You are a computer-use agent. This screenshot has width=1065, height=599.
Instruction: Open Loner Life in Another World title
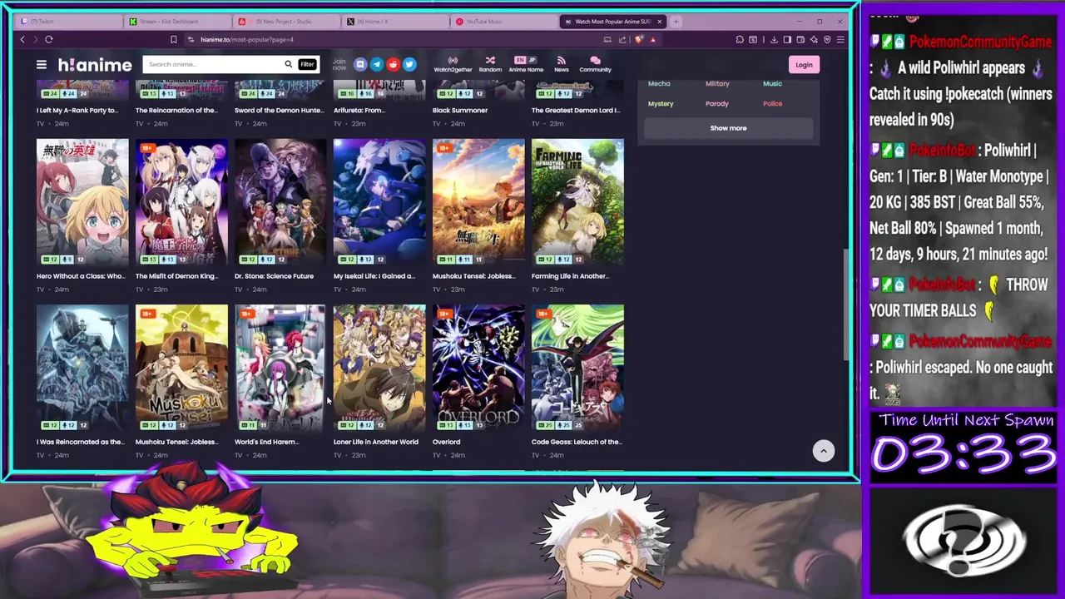point(376,442)
